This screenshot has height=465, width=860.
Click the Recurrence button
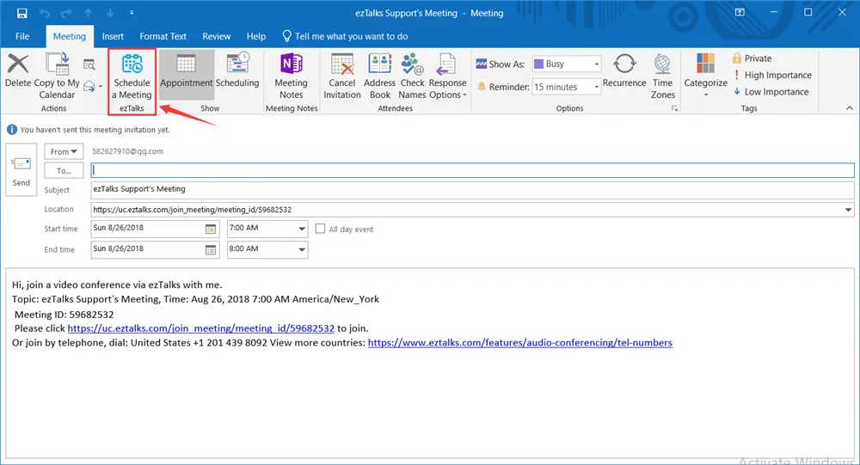pyautogui.click(x=624, y=71)
